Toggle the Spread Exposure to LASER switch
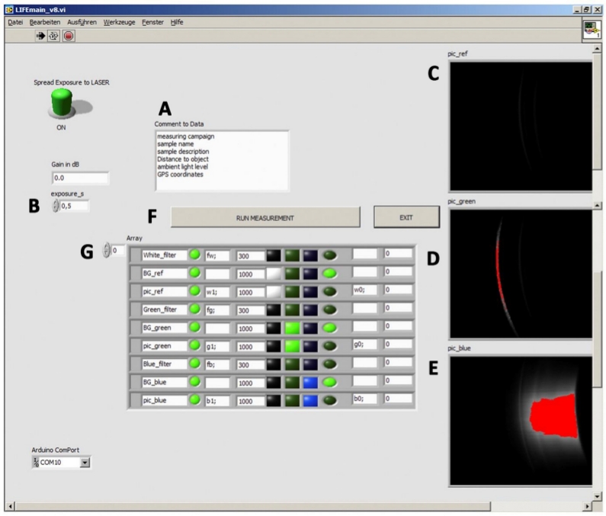Screen dimensions: 606x516 62,103
